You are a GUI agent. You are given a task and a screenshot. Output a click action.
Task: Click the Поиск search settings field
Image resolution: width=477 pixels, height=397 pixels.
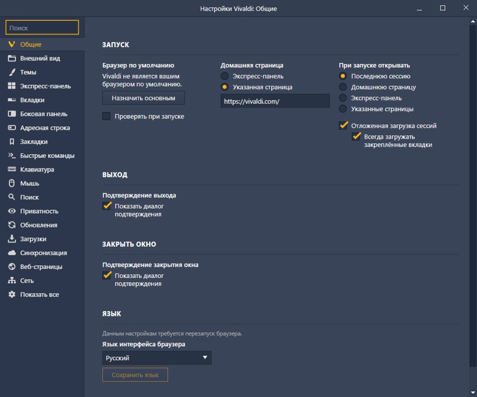42,28
